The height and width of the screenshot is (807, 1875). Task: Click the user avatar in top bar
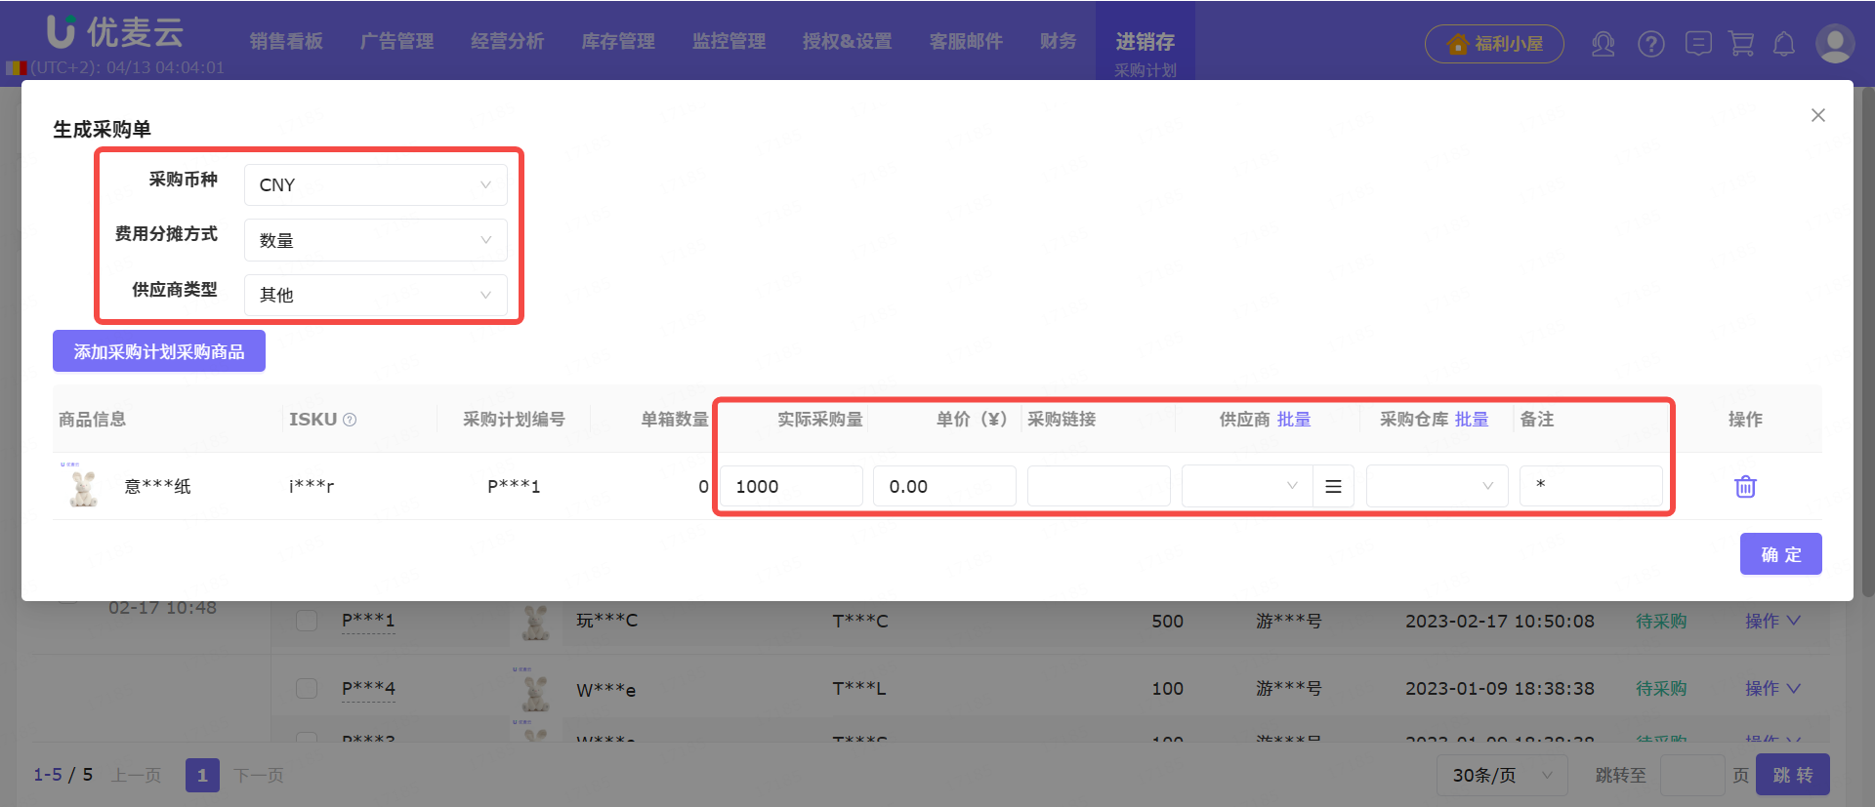click(x=1834, y=44)
